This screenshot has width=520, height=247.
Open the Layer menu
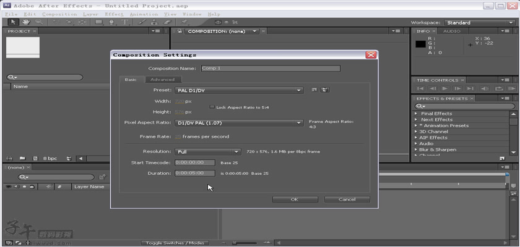point(90,14)
